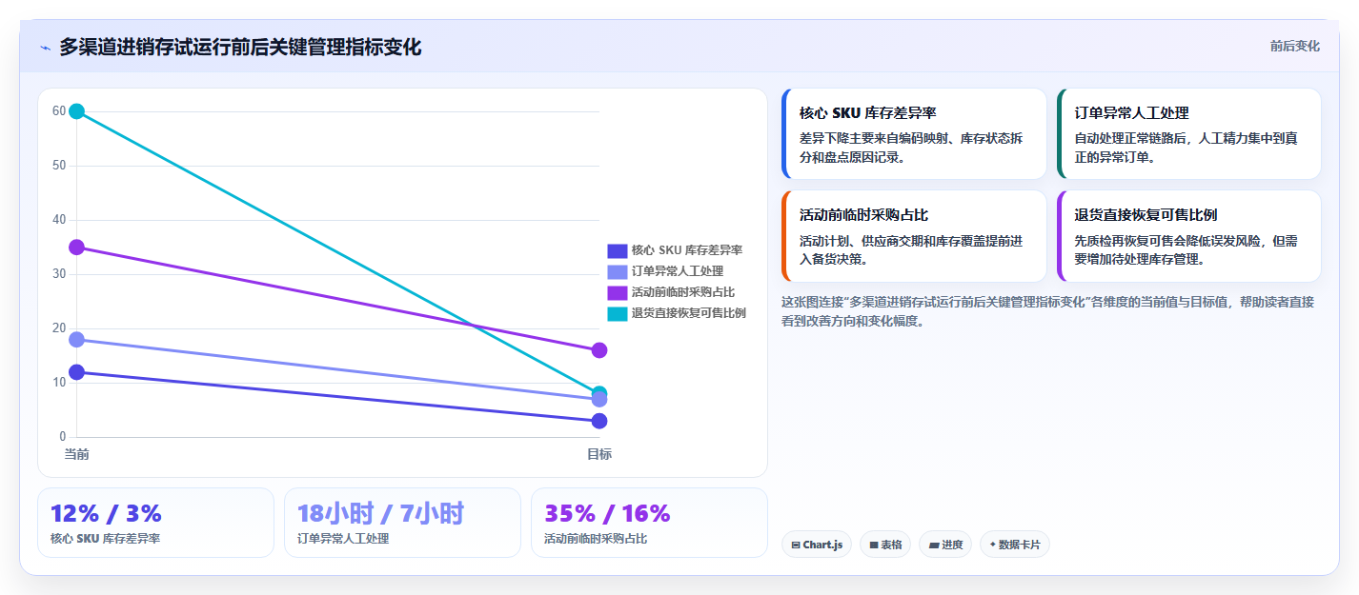Click the 18小时 / 7小时 stat card
Screen dimensions: 1359x595
tap(402, 523)
